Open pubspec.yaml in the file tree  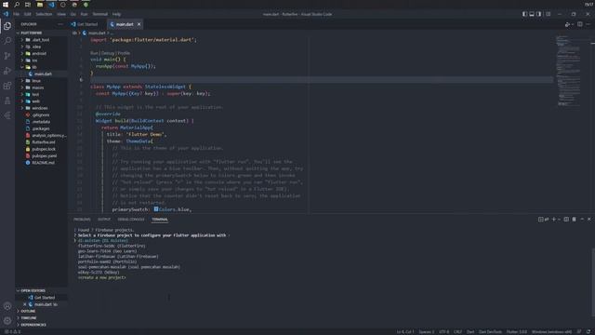click(44, 156)
